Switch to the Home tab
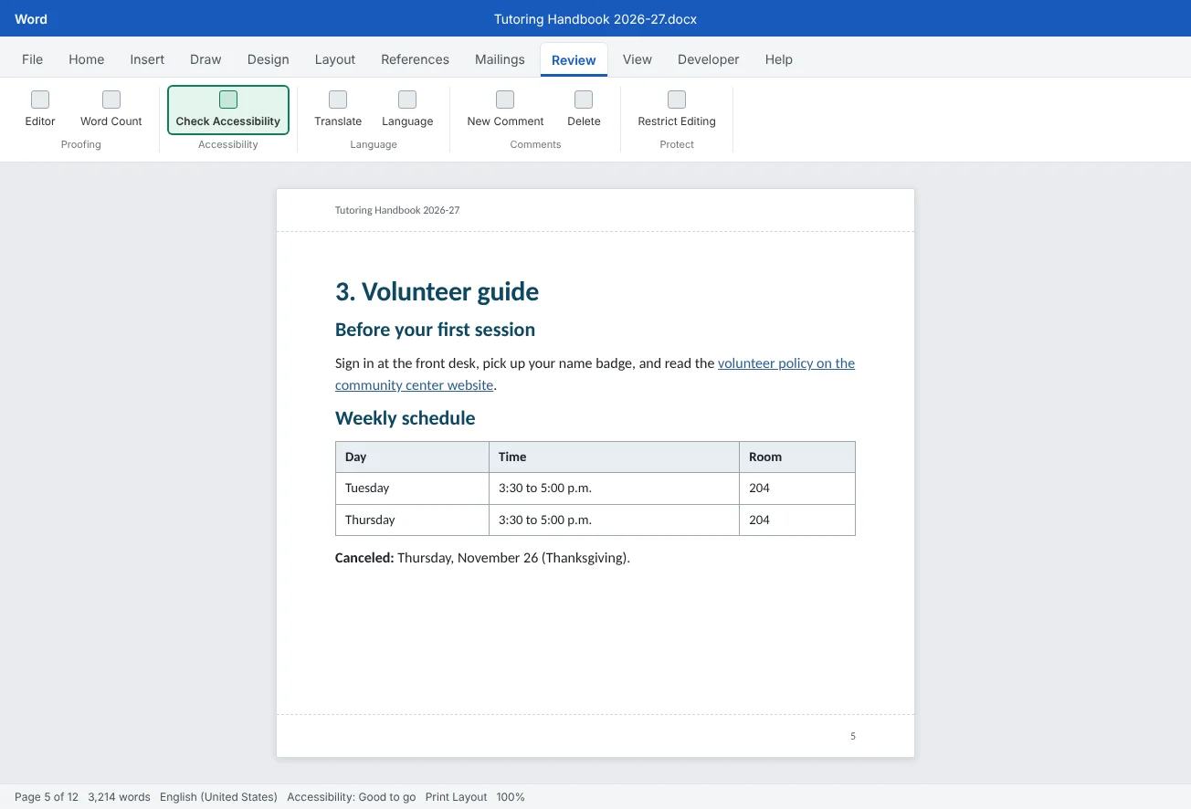The image size is (1191, 809). pos(87,59)
